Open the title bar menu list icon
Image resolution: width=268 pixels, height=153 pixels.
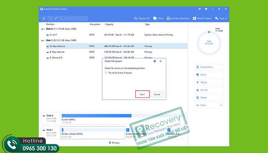tap(199, 9)
